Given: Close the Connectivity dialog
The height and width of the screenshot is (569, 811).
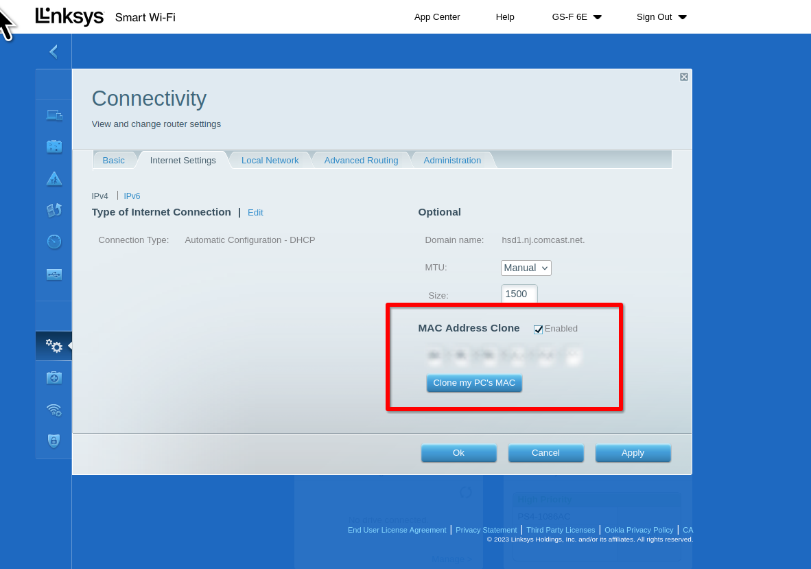Looking at the screenshot, I should click(x=684, y=77).
